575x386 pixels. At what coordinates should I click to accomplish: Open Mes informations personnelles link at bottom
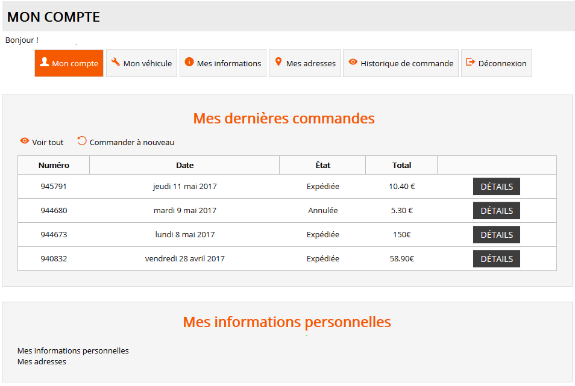[73, 351]
